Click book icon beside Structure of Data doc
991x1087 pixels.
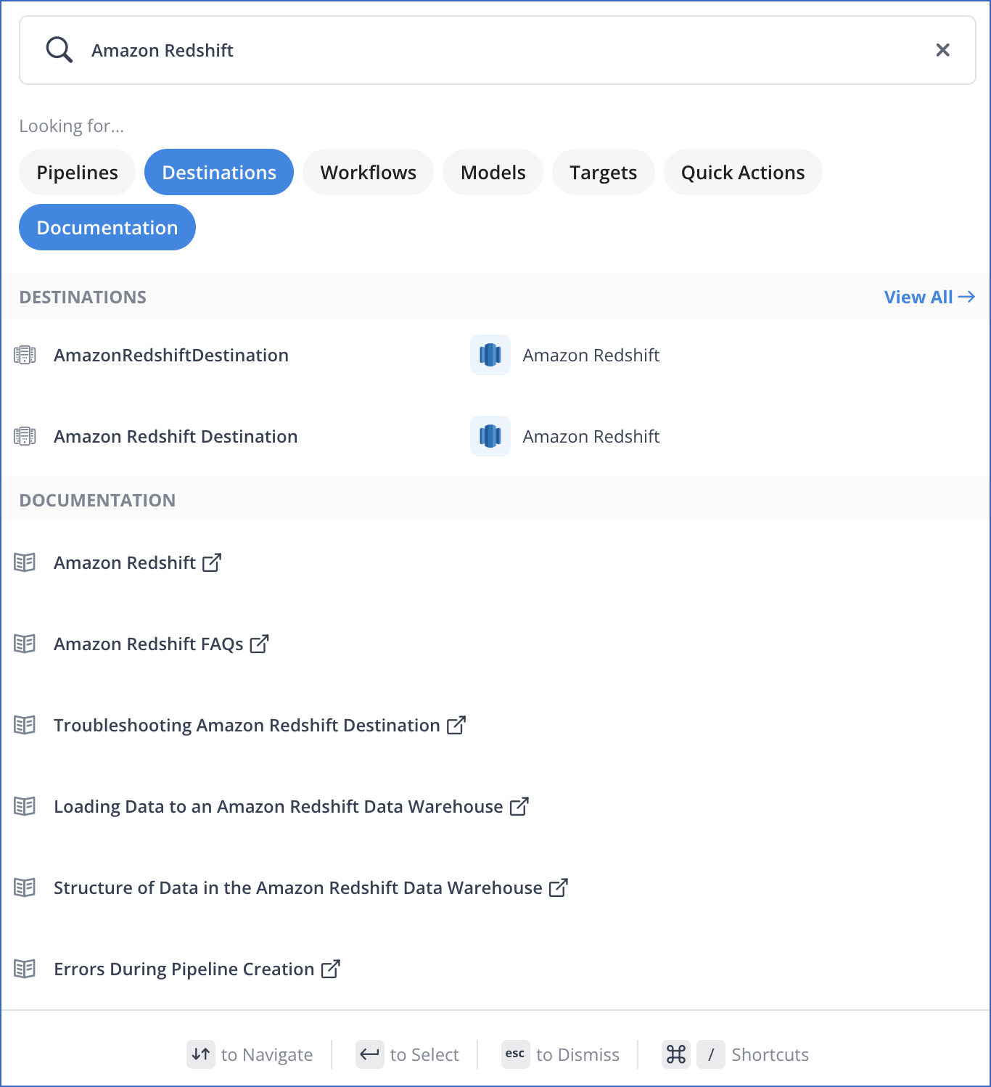coord(25,887)
